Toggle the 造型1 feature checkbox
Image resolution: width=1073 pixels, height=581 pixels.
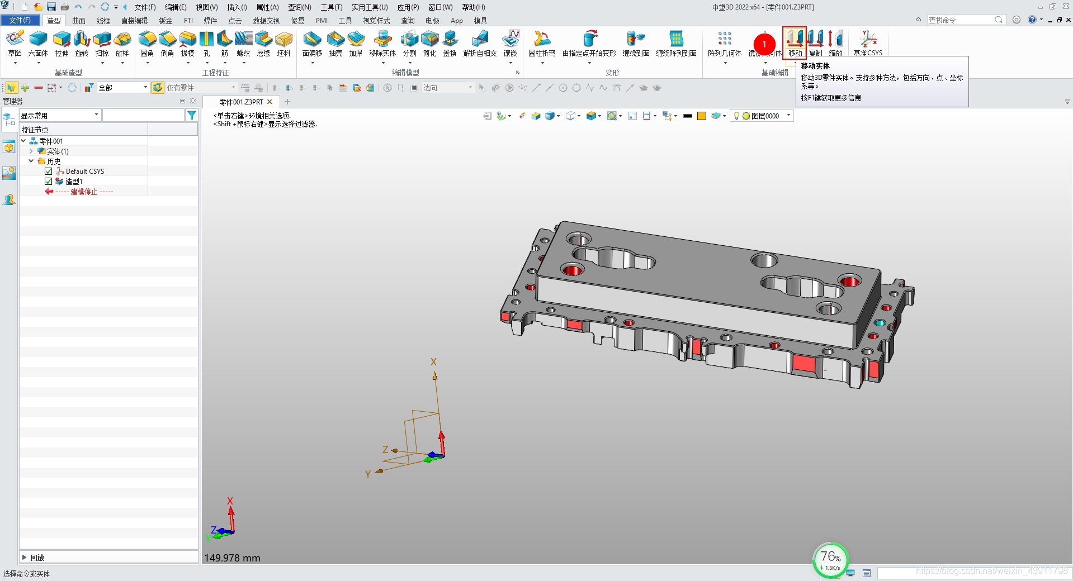pyautogui.click(x=48, y=182)
